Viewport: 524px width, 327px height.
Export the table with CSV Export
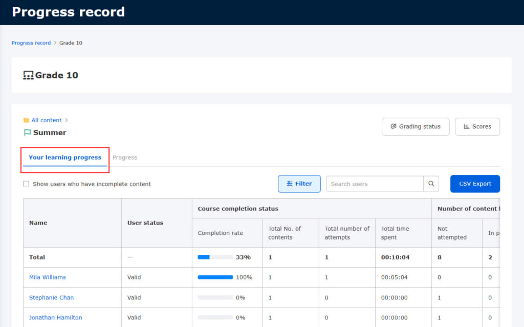click(474, 184)
